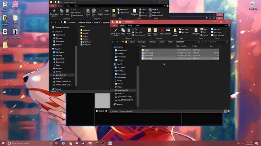Open Task View on the taskbar
Viewport: 261px width, 146px height.
pos(56,143)
